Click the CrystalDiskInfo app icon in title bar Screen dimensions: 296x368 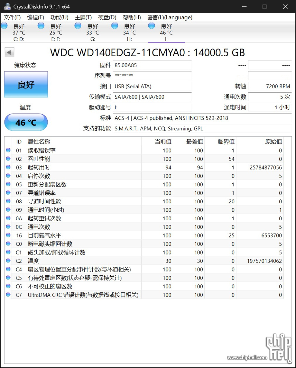(x=7, y=6)
